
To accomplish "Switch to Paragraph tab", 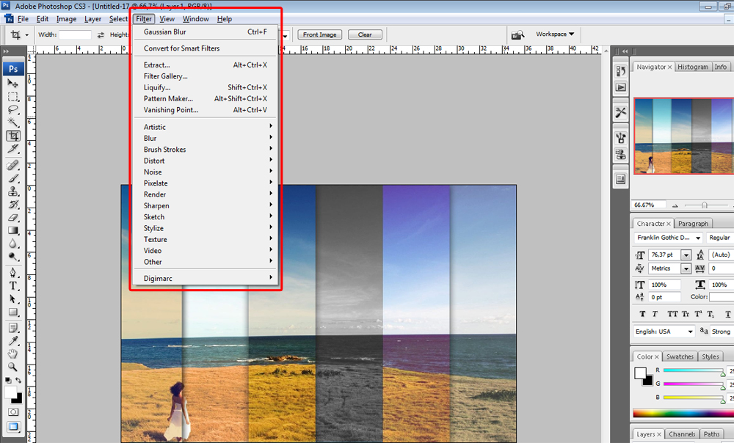I will pos(694,224).
